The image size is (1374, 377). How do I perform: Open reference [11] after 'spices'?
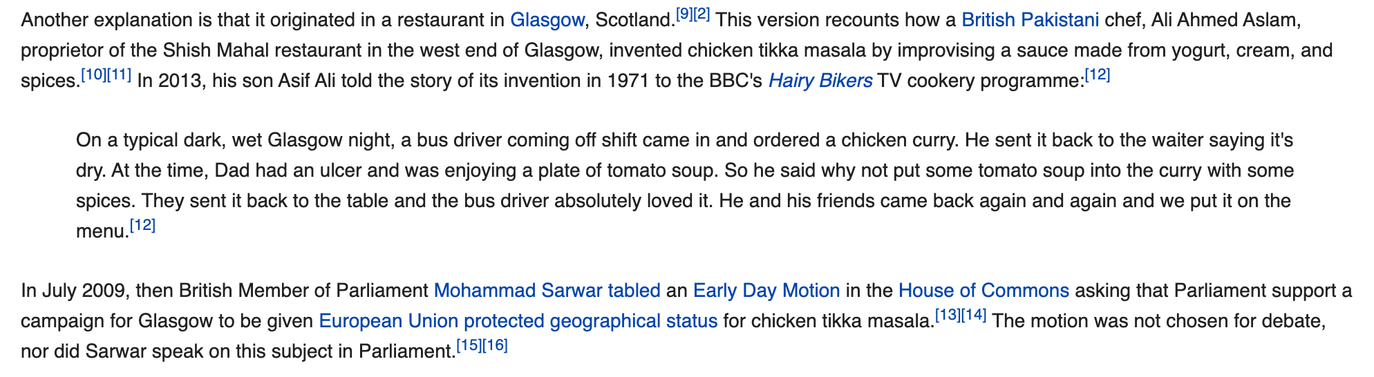(119, 75)
